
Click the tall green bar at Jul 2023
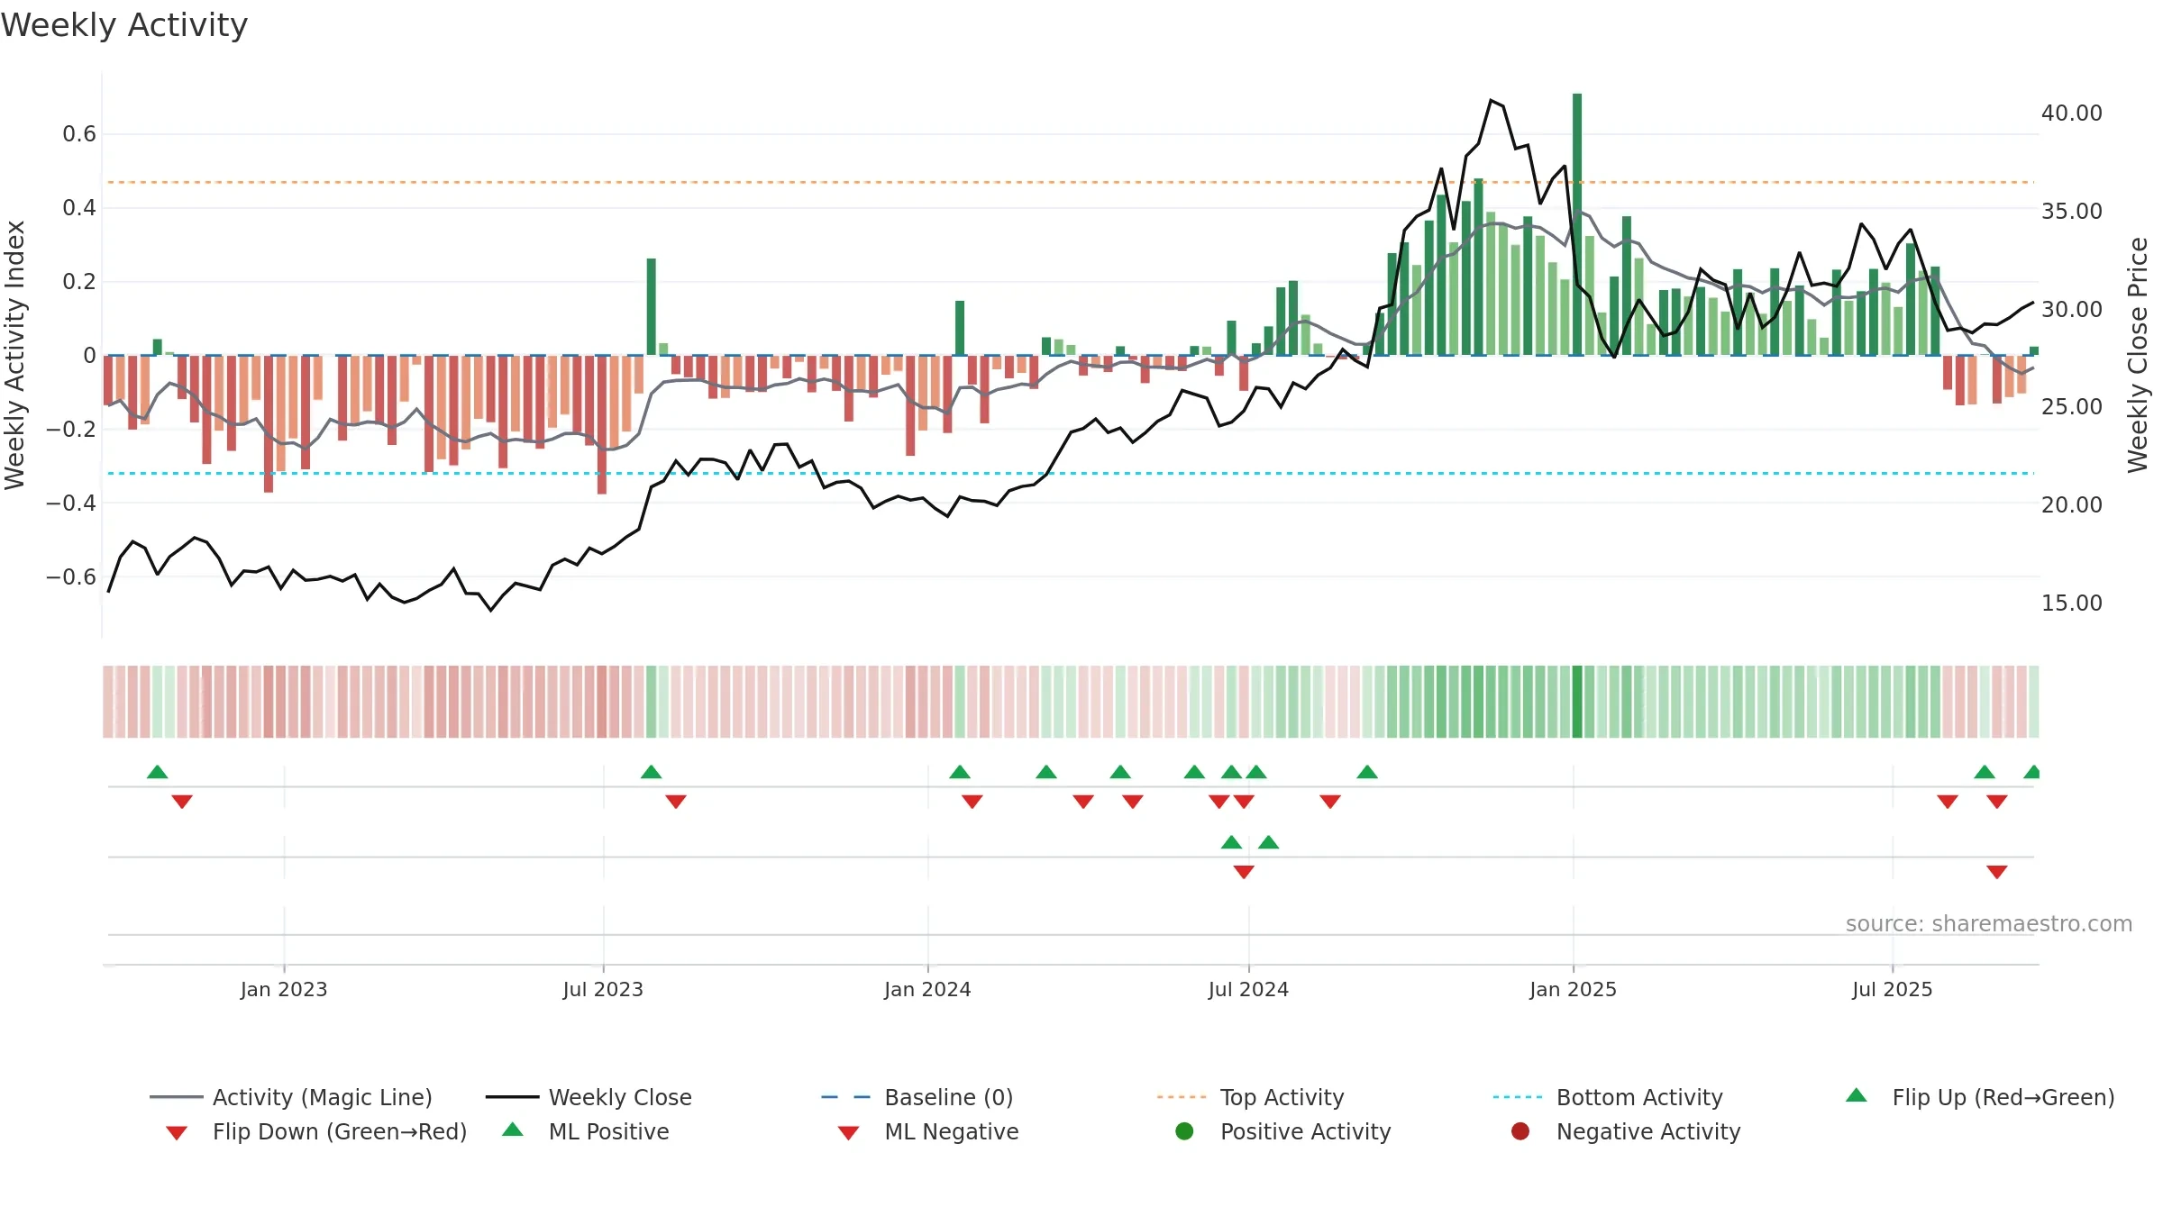[652, 307]
